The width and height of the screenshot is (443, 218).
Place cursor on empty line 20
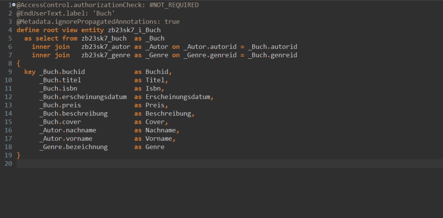148,164
